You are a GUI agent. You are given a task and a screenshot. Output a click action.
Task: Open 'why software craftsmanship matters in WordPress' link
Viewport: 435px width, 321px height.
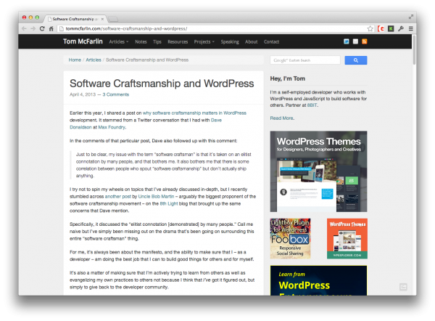194,113
